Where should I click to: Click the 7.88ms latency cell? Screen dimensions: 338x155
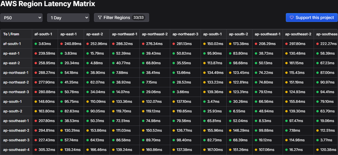pos(124,73)
